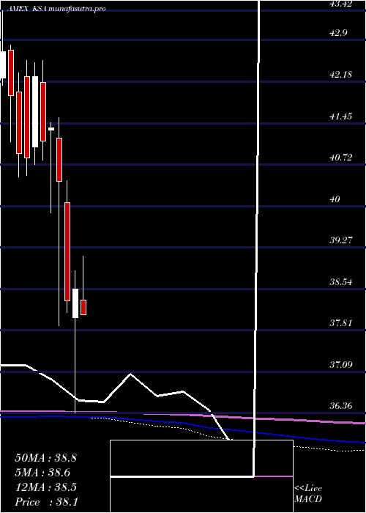
Task: Click the 37.09 price axis label
Action: click(x=343, y=364)
